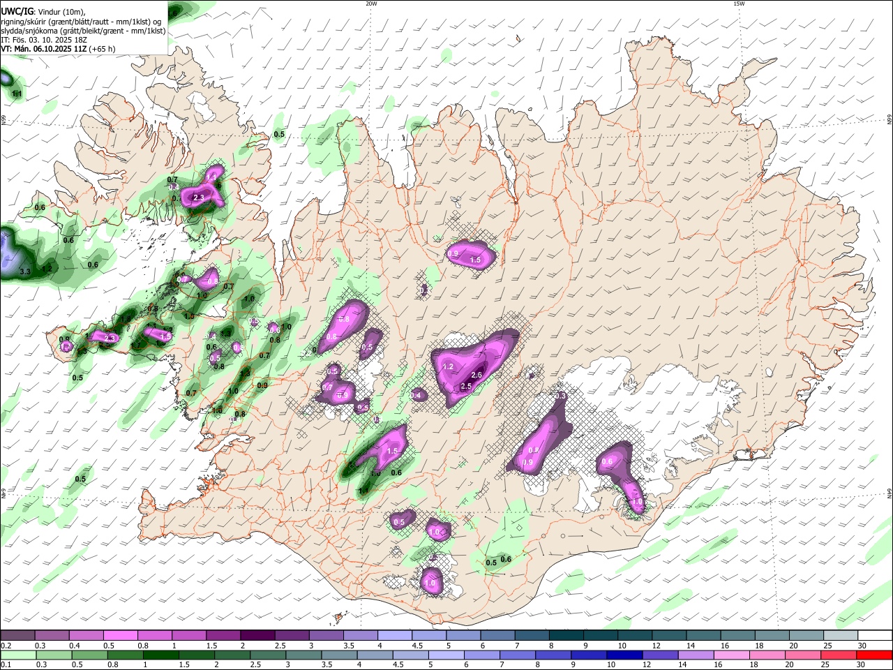
Task: Click the 'UWC/IG: Vindur (10m)' title line
Action: tap(43, 12)
